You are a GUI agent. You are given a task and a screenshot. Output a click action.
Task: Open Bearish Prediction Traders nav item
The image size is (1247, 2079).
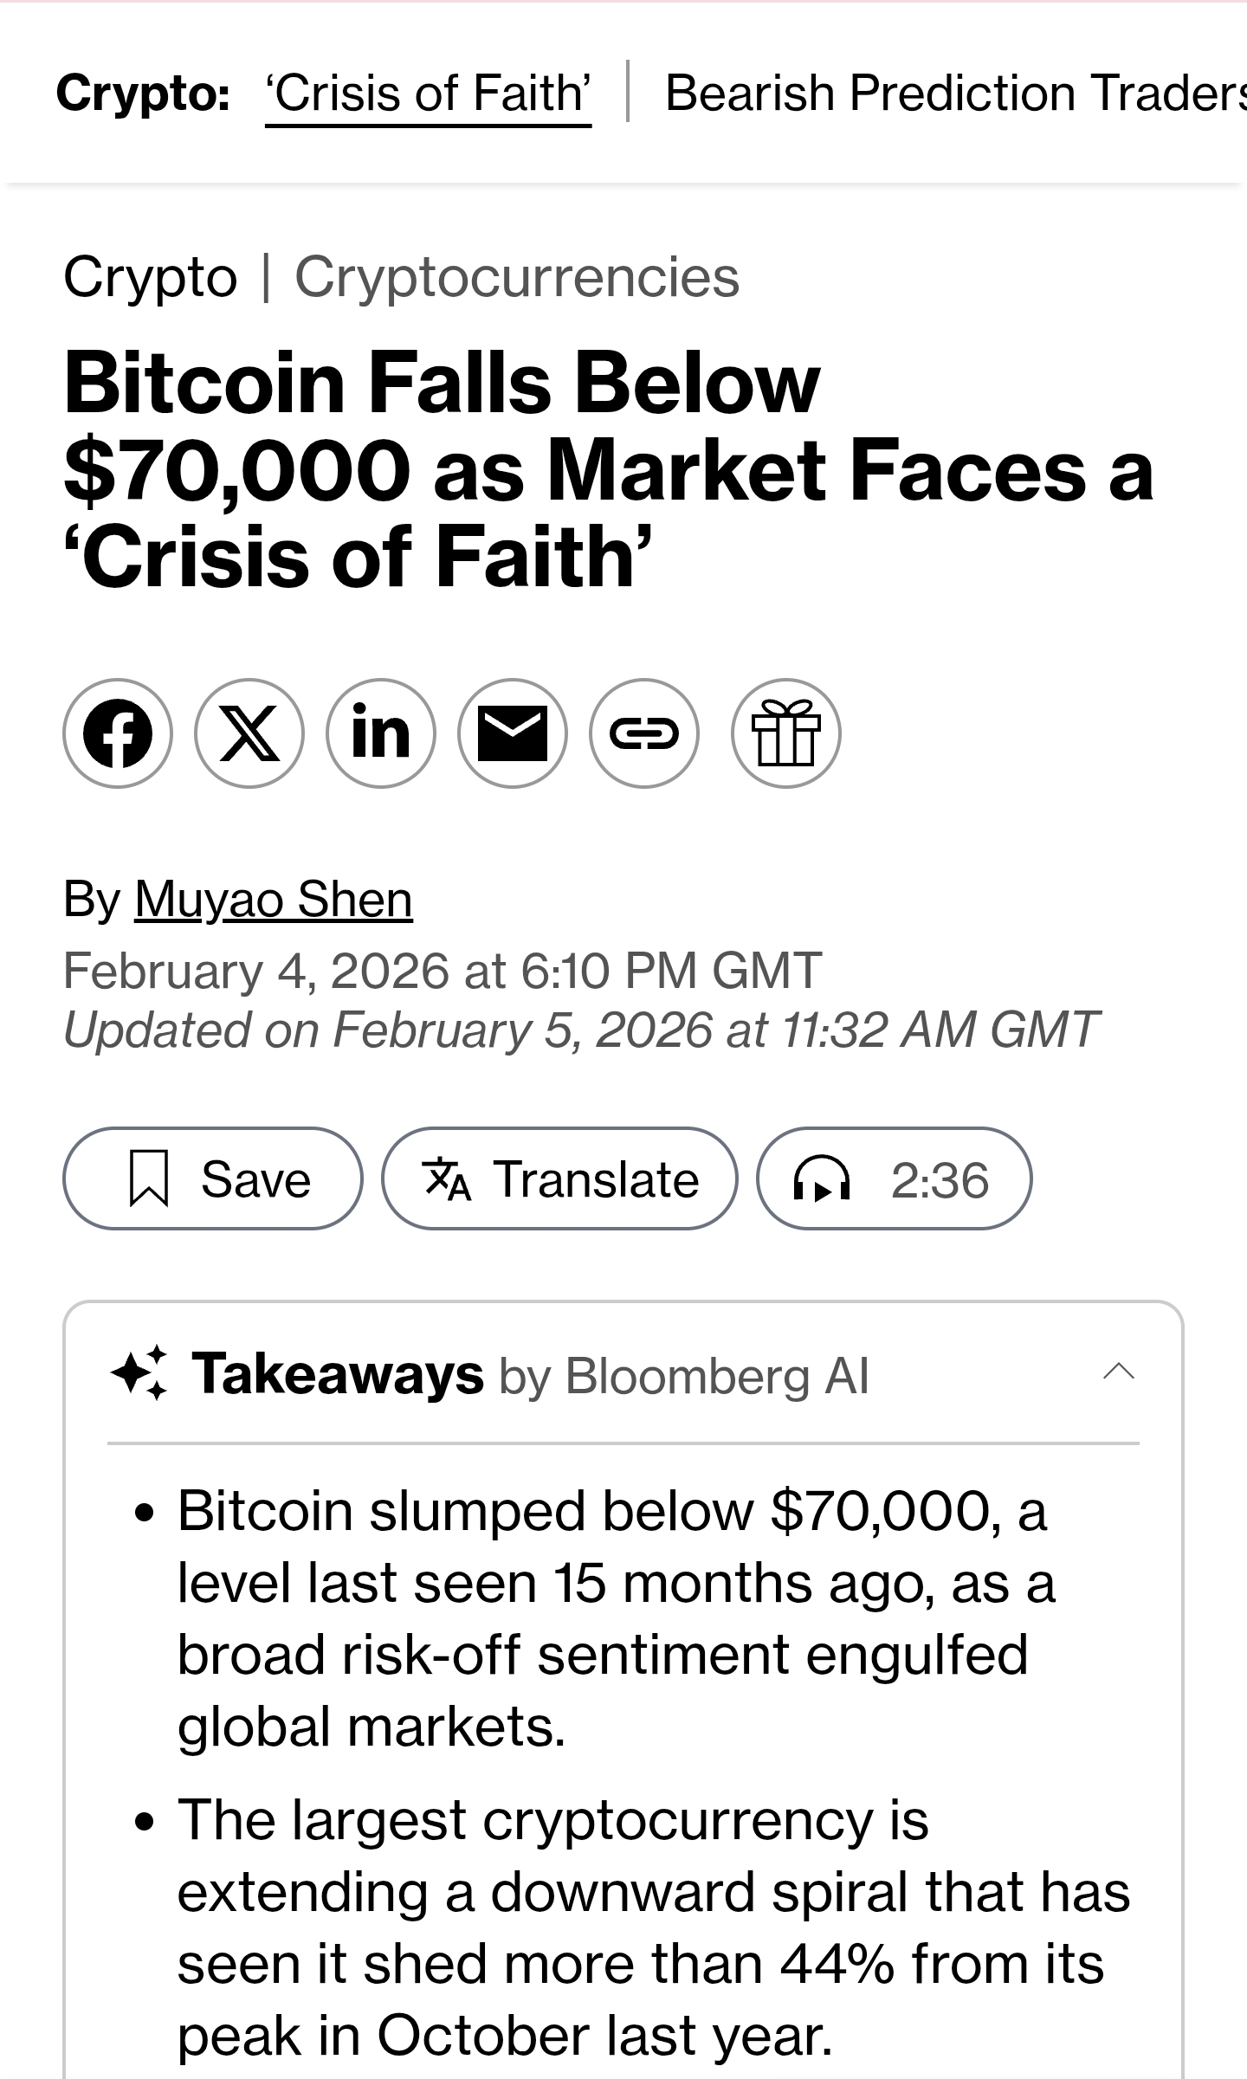point(953,94)
